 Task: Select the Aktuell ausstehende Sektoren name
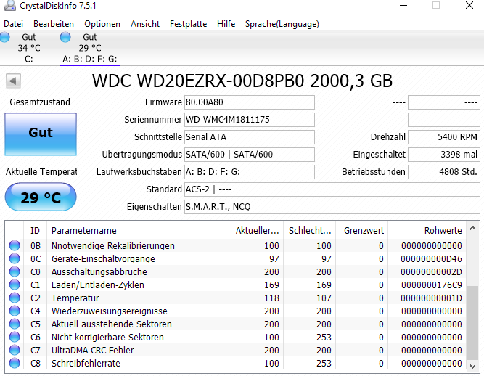coord(112,324)
